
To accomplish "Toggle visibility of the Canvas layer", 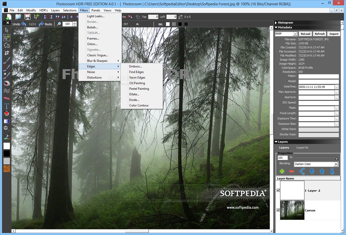I will pyautogui.click(x=278, y=210).
